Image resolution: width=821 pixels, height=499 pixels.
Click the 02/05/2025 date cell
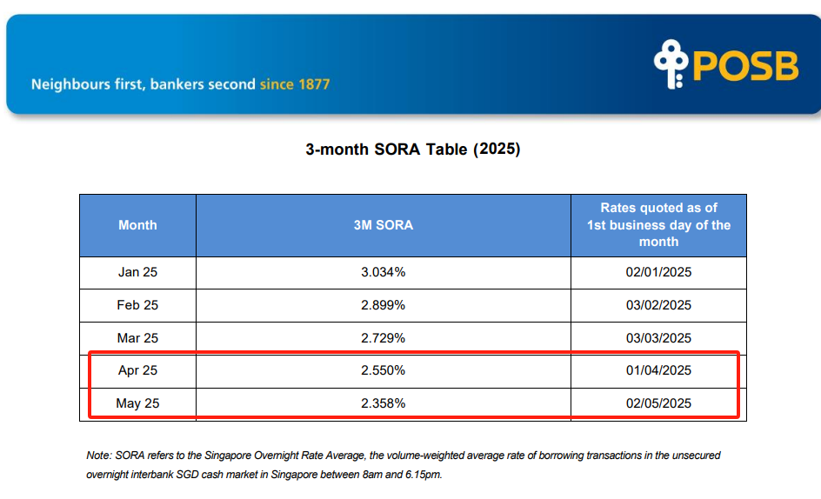point(658,403)
